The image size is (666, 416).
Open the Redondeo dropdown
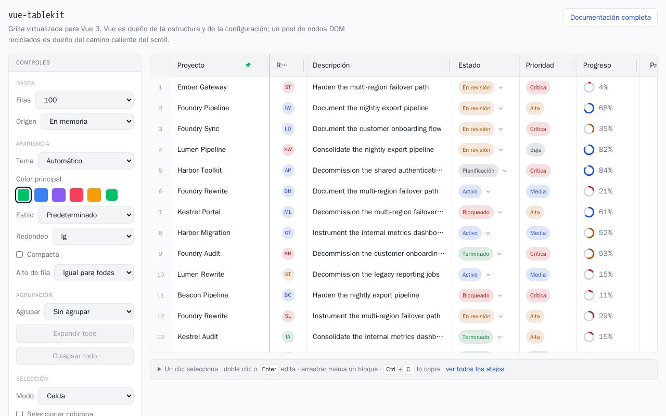(x=93, y=237)
